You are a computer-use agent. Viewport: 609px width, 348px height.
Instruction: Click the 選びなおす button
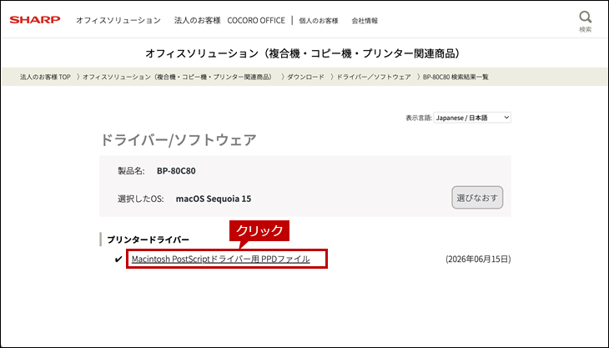point(477,198)
